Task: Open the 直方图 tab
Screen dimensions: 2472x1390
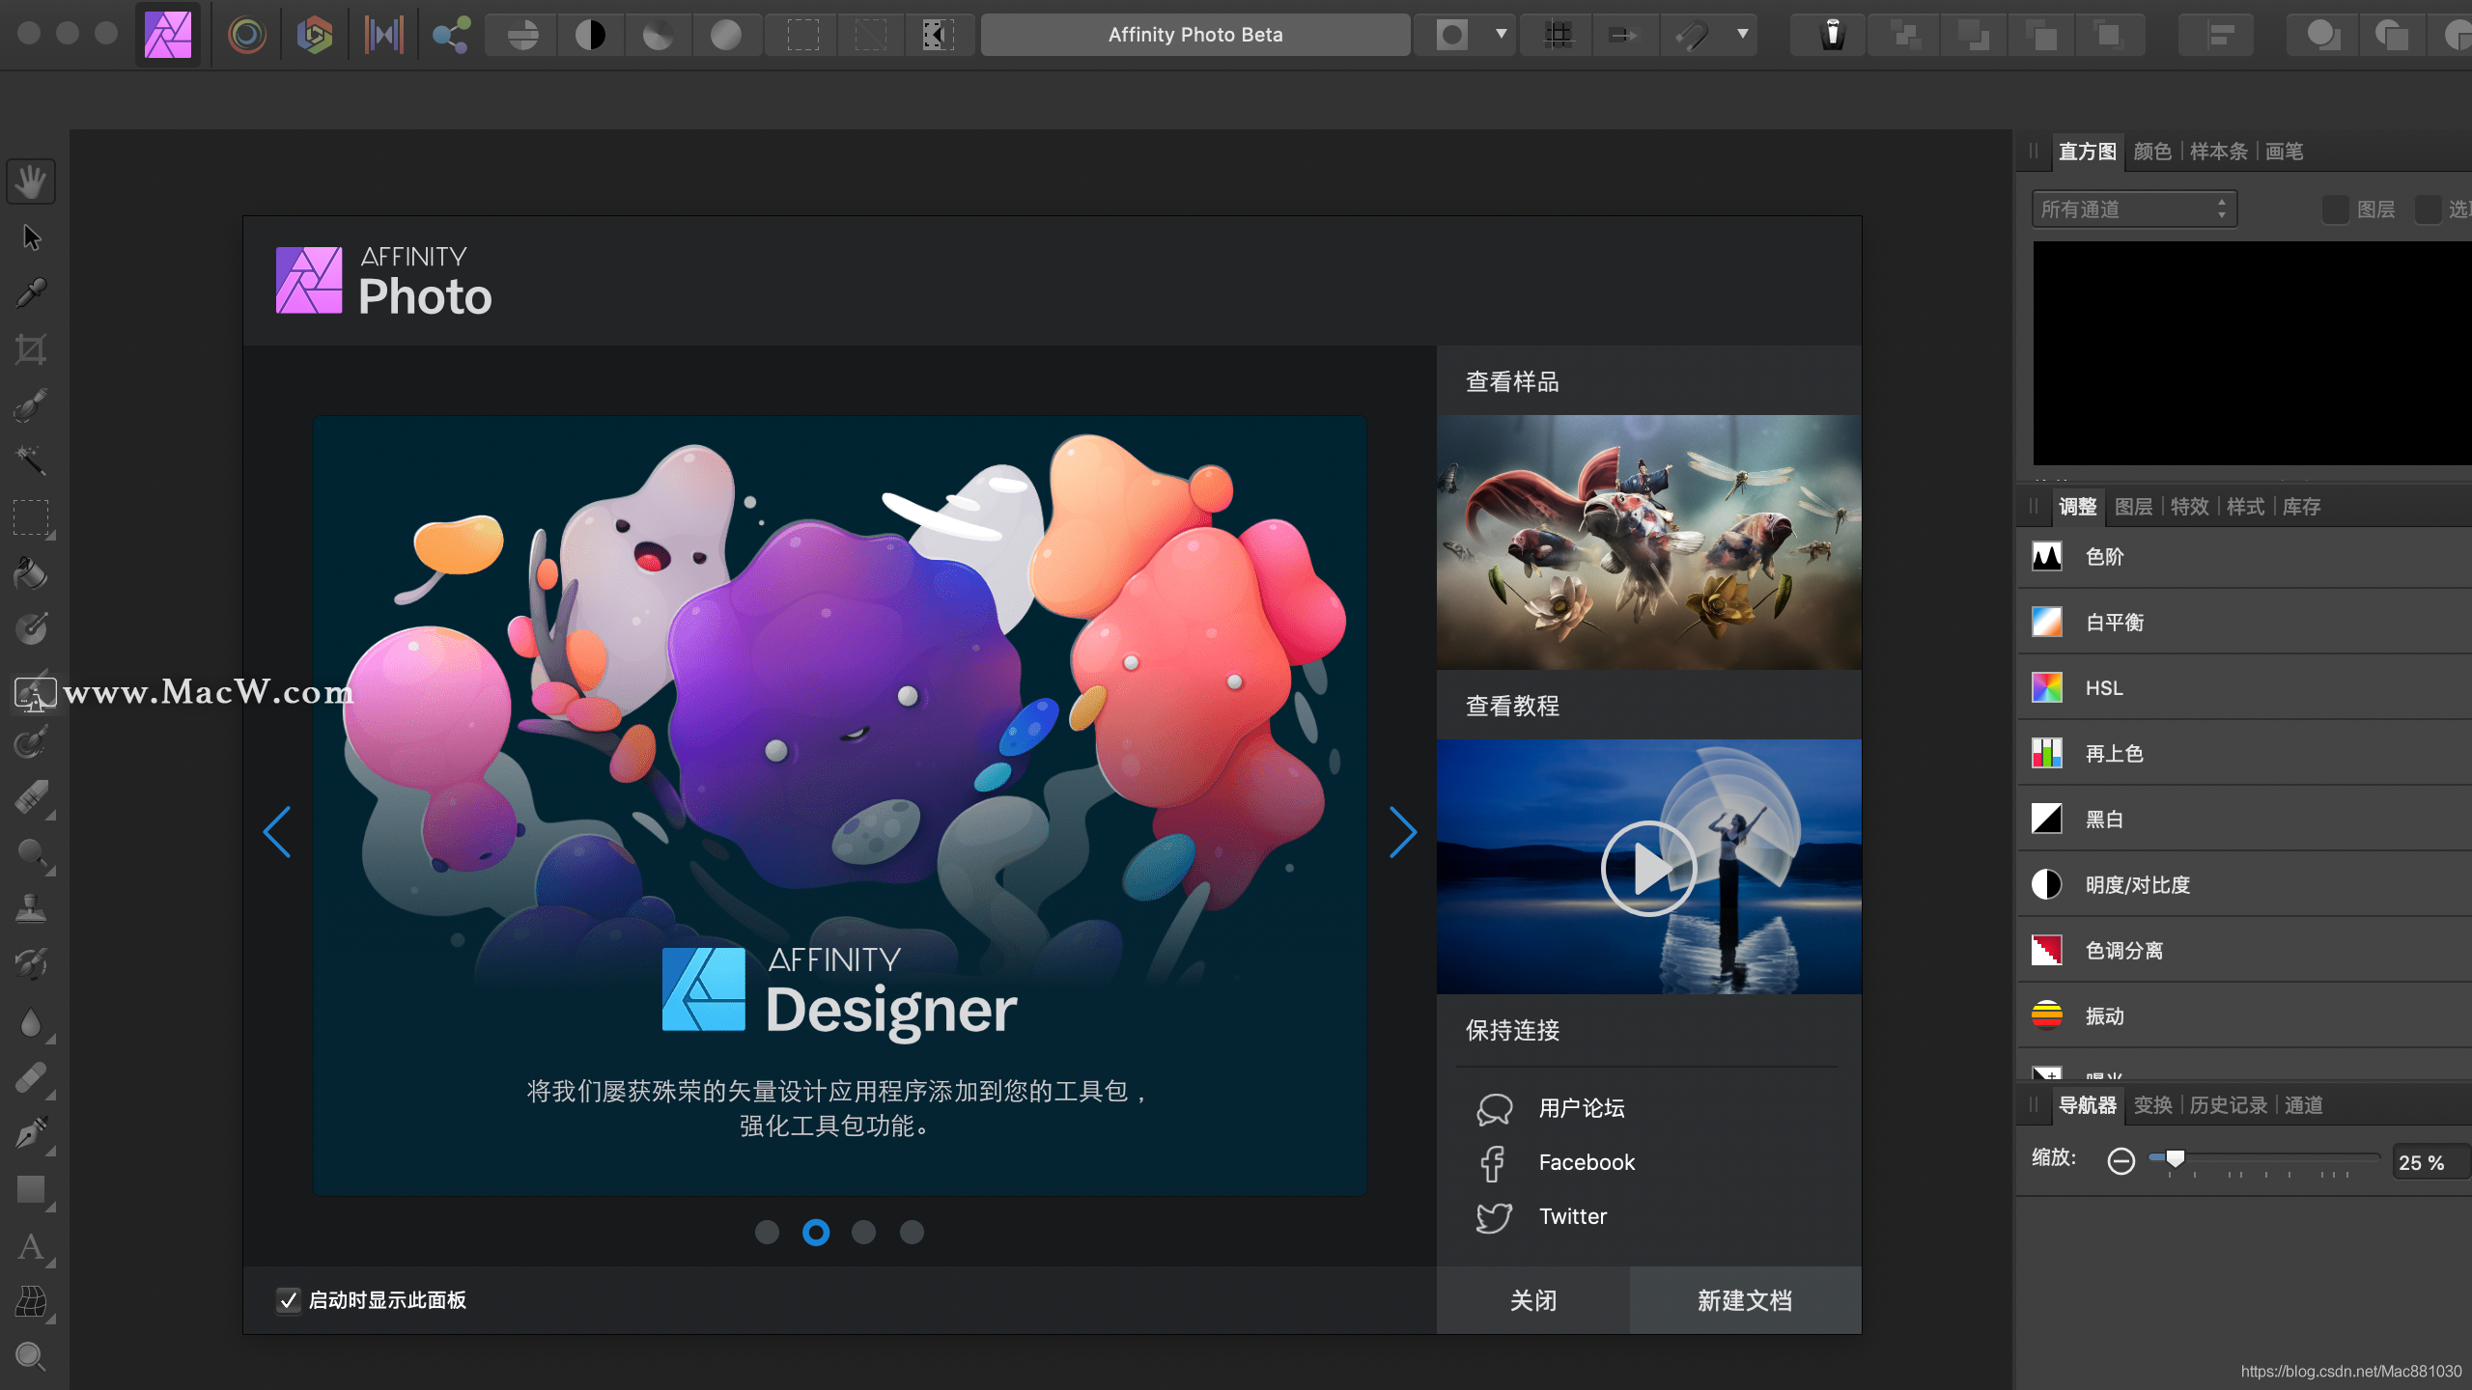Action: (x=2087, y=152)
